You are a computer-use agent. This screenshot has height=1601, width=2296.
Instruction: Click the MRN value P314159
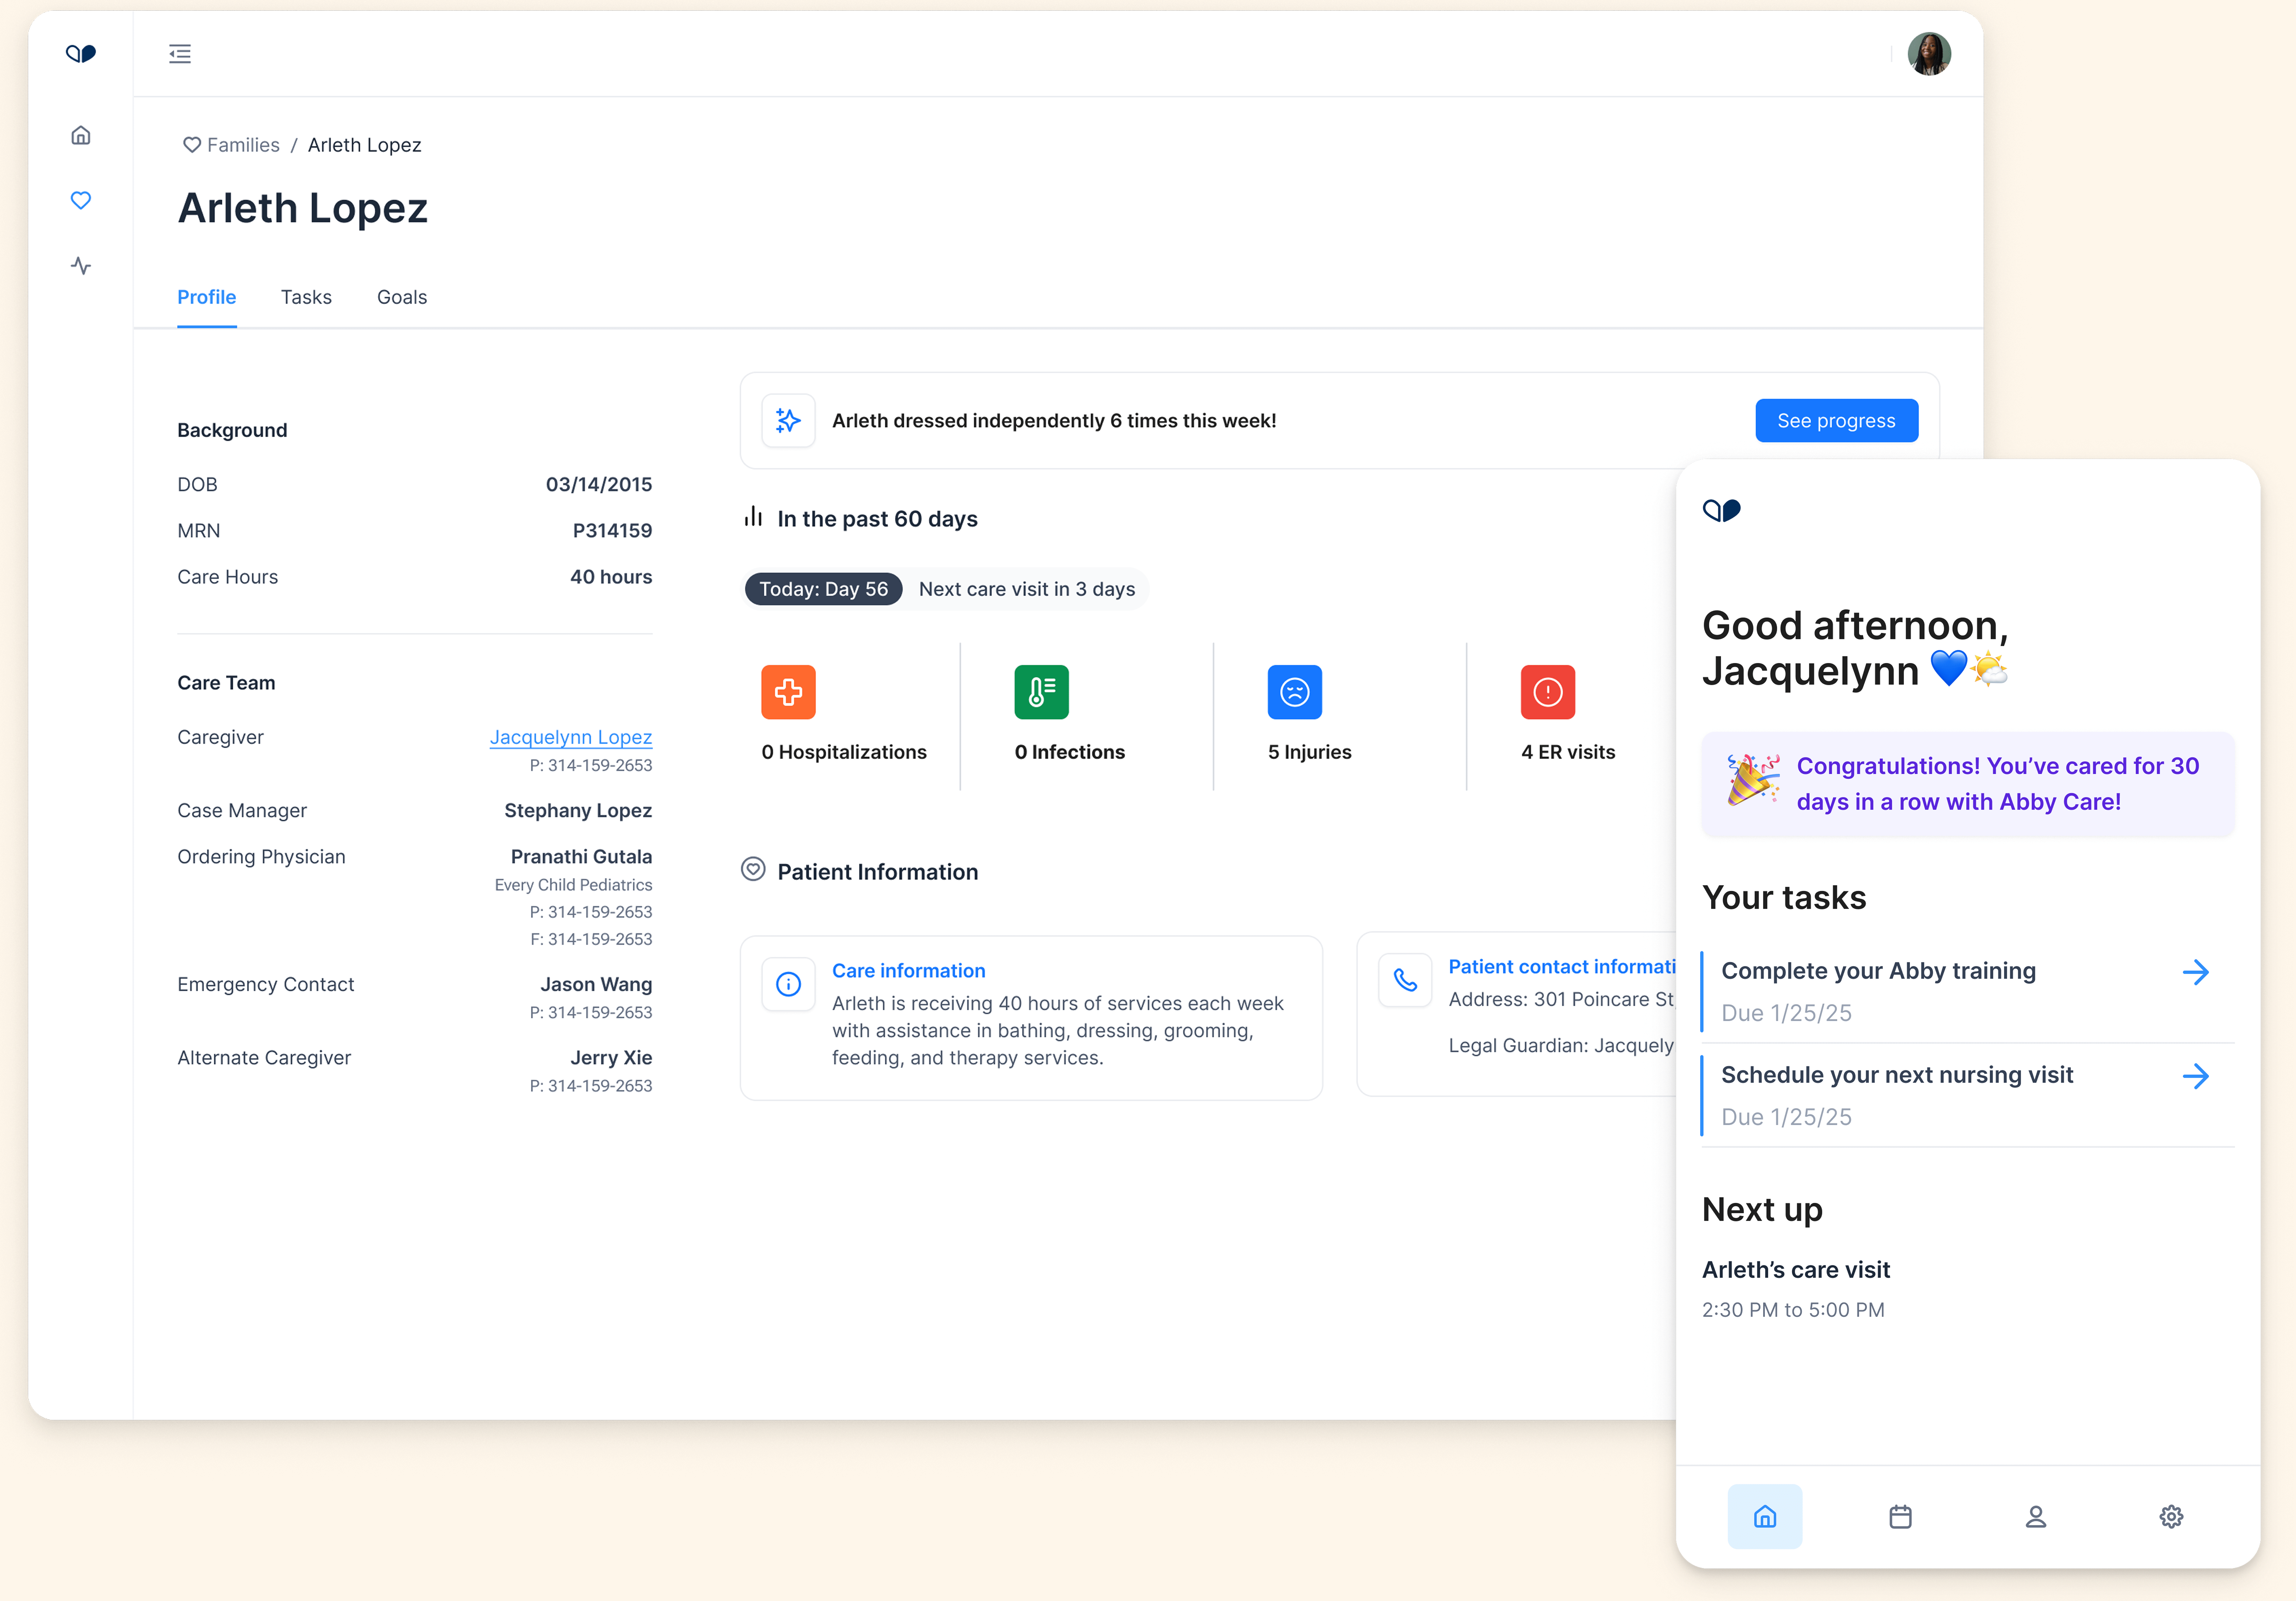pos(612,531)
